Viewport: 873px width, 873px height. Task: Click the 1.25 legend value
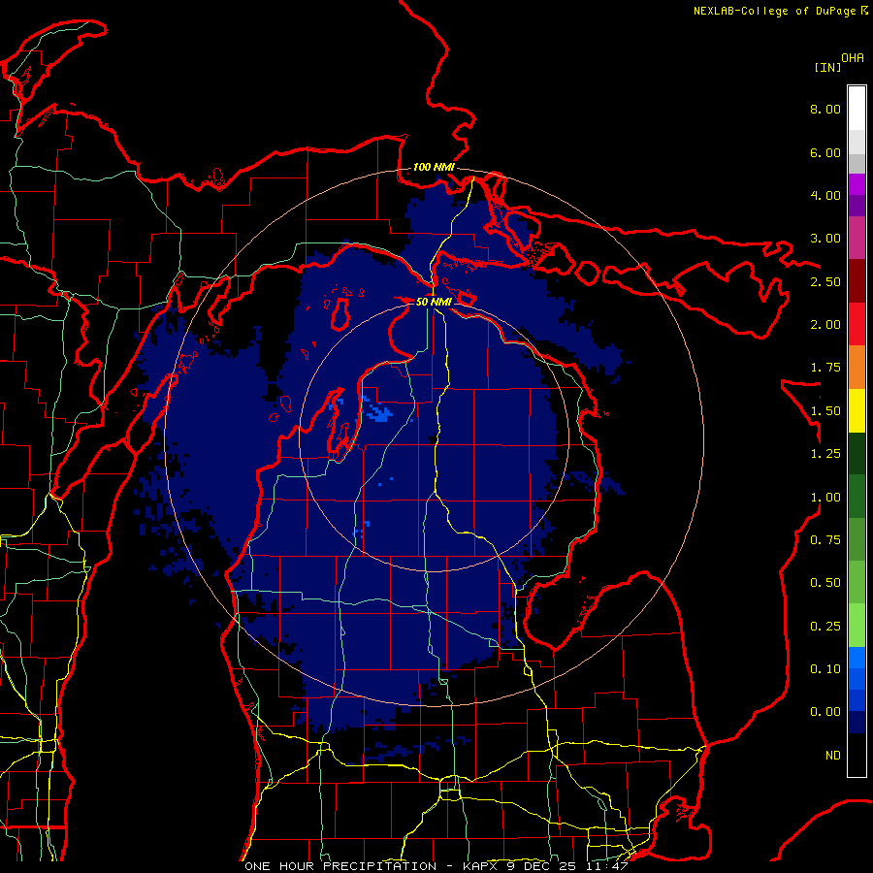(825, 454)
